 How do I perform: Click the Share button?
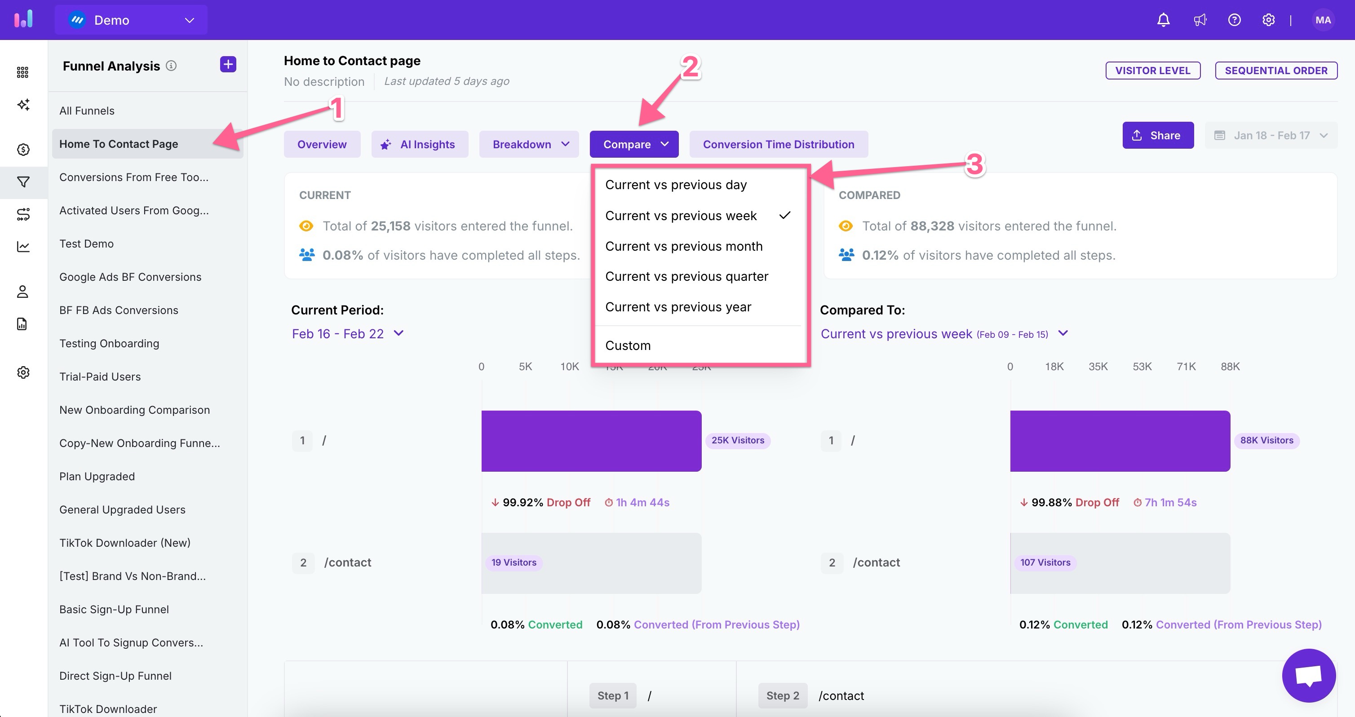[1157, 135]
